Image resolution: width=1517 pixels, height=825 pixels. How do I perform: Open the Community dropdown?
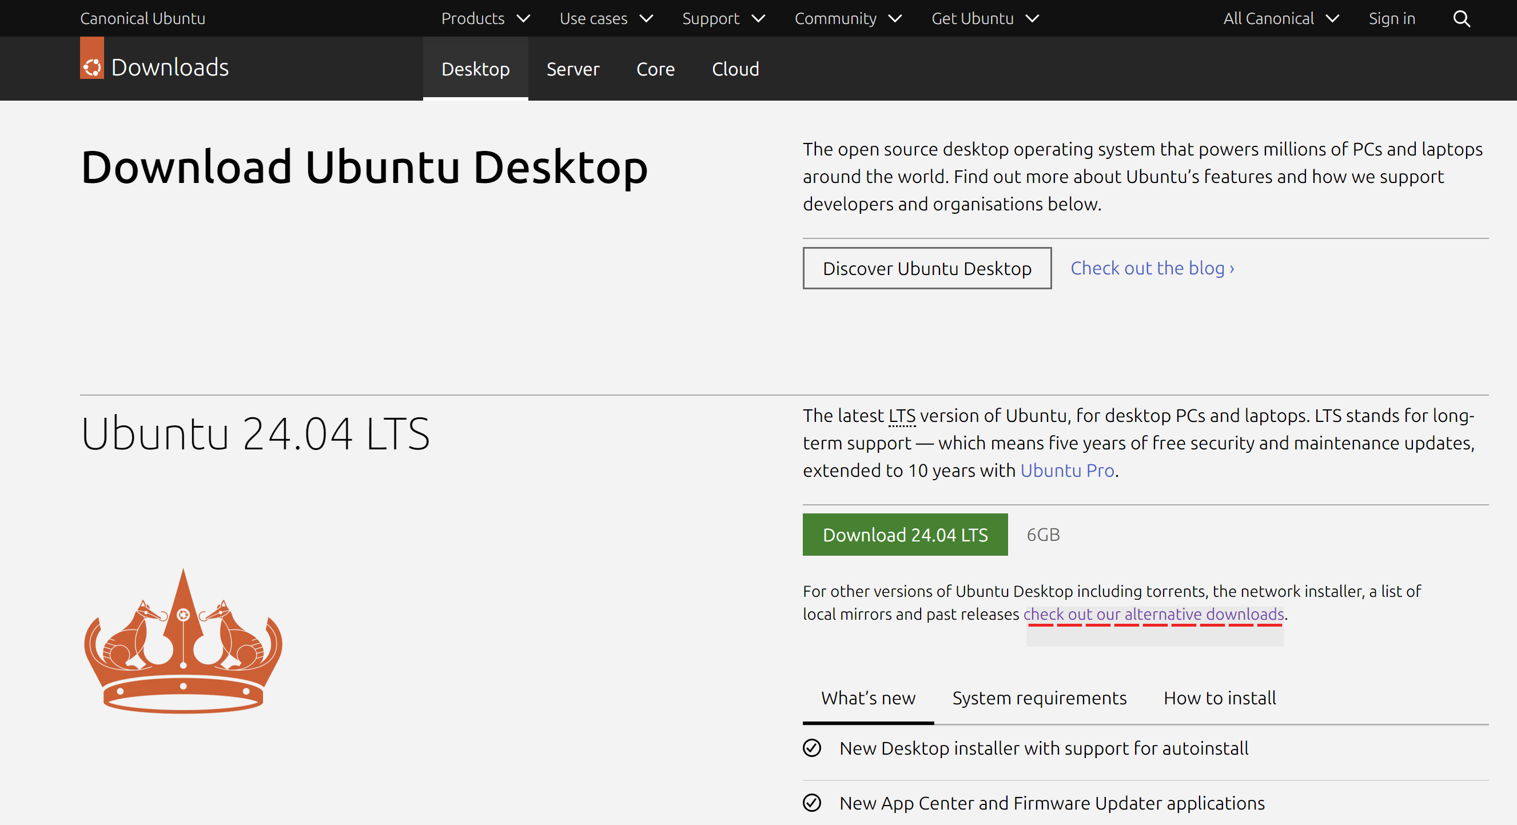pos(847,19)
